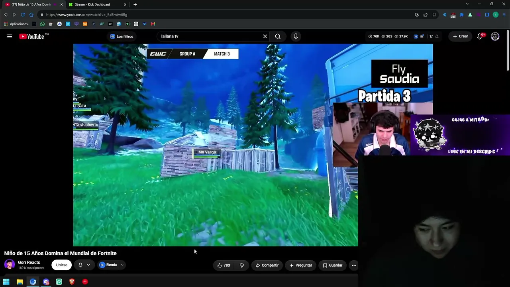Go to the browser home page

click(x=31, y=15)
